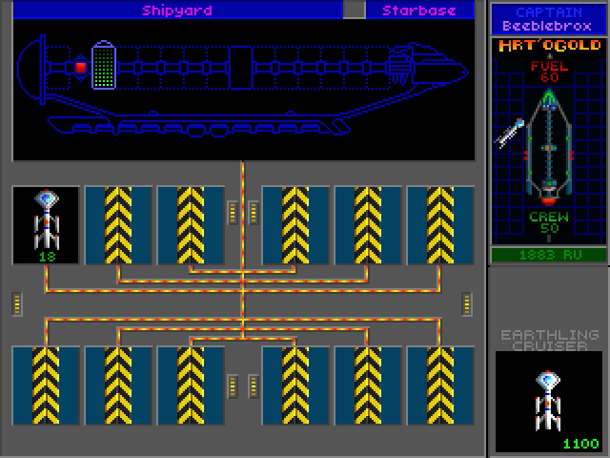Select the fifth hangar bay in the top row
This screenshot has width=610, height=458.
368,225
